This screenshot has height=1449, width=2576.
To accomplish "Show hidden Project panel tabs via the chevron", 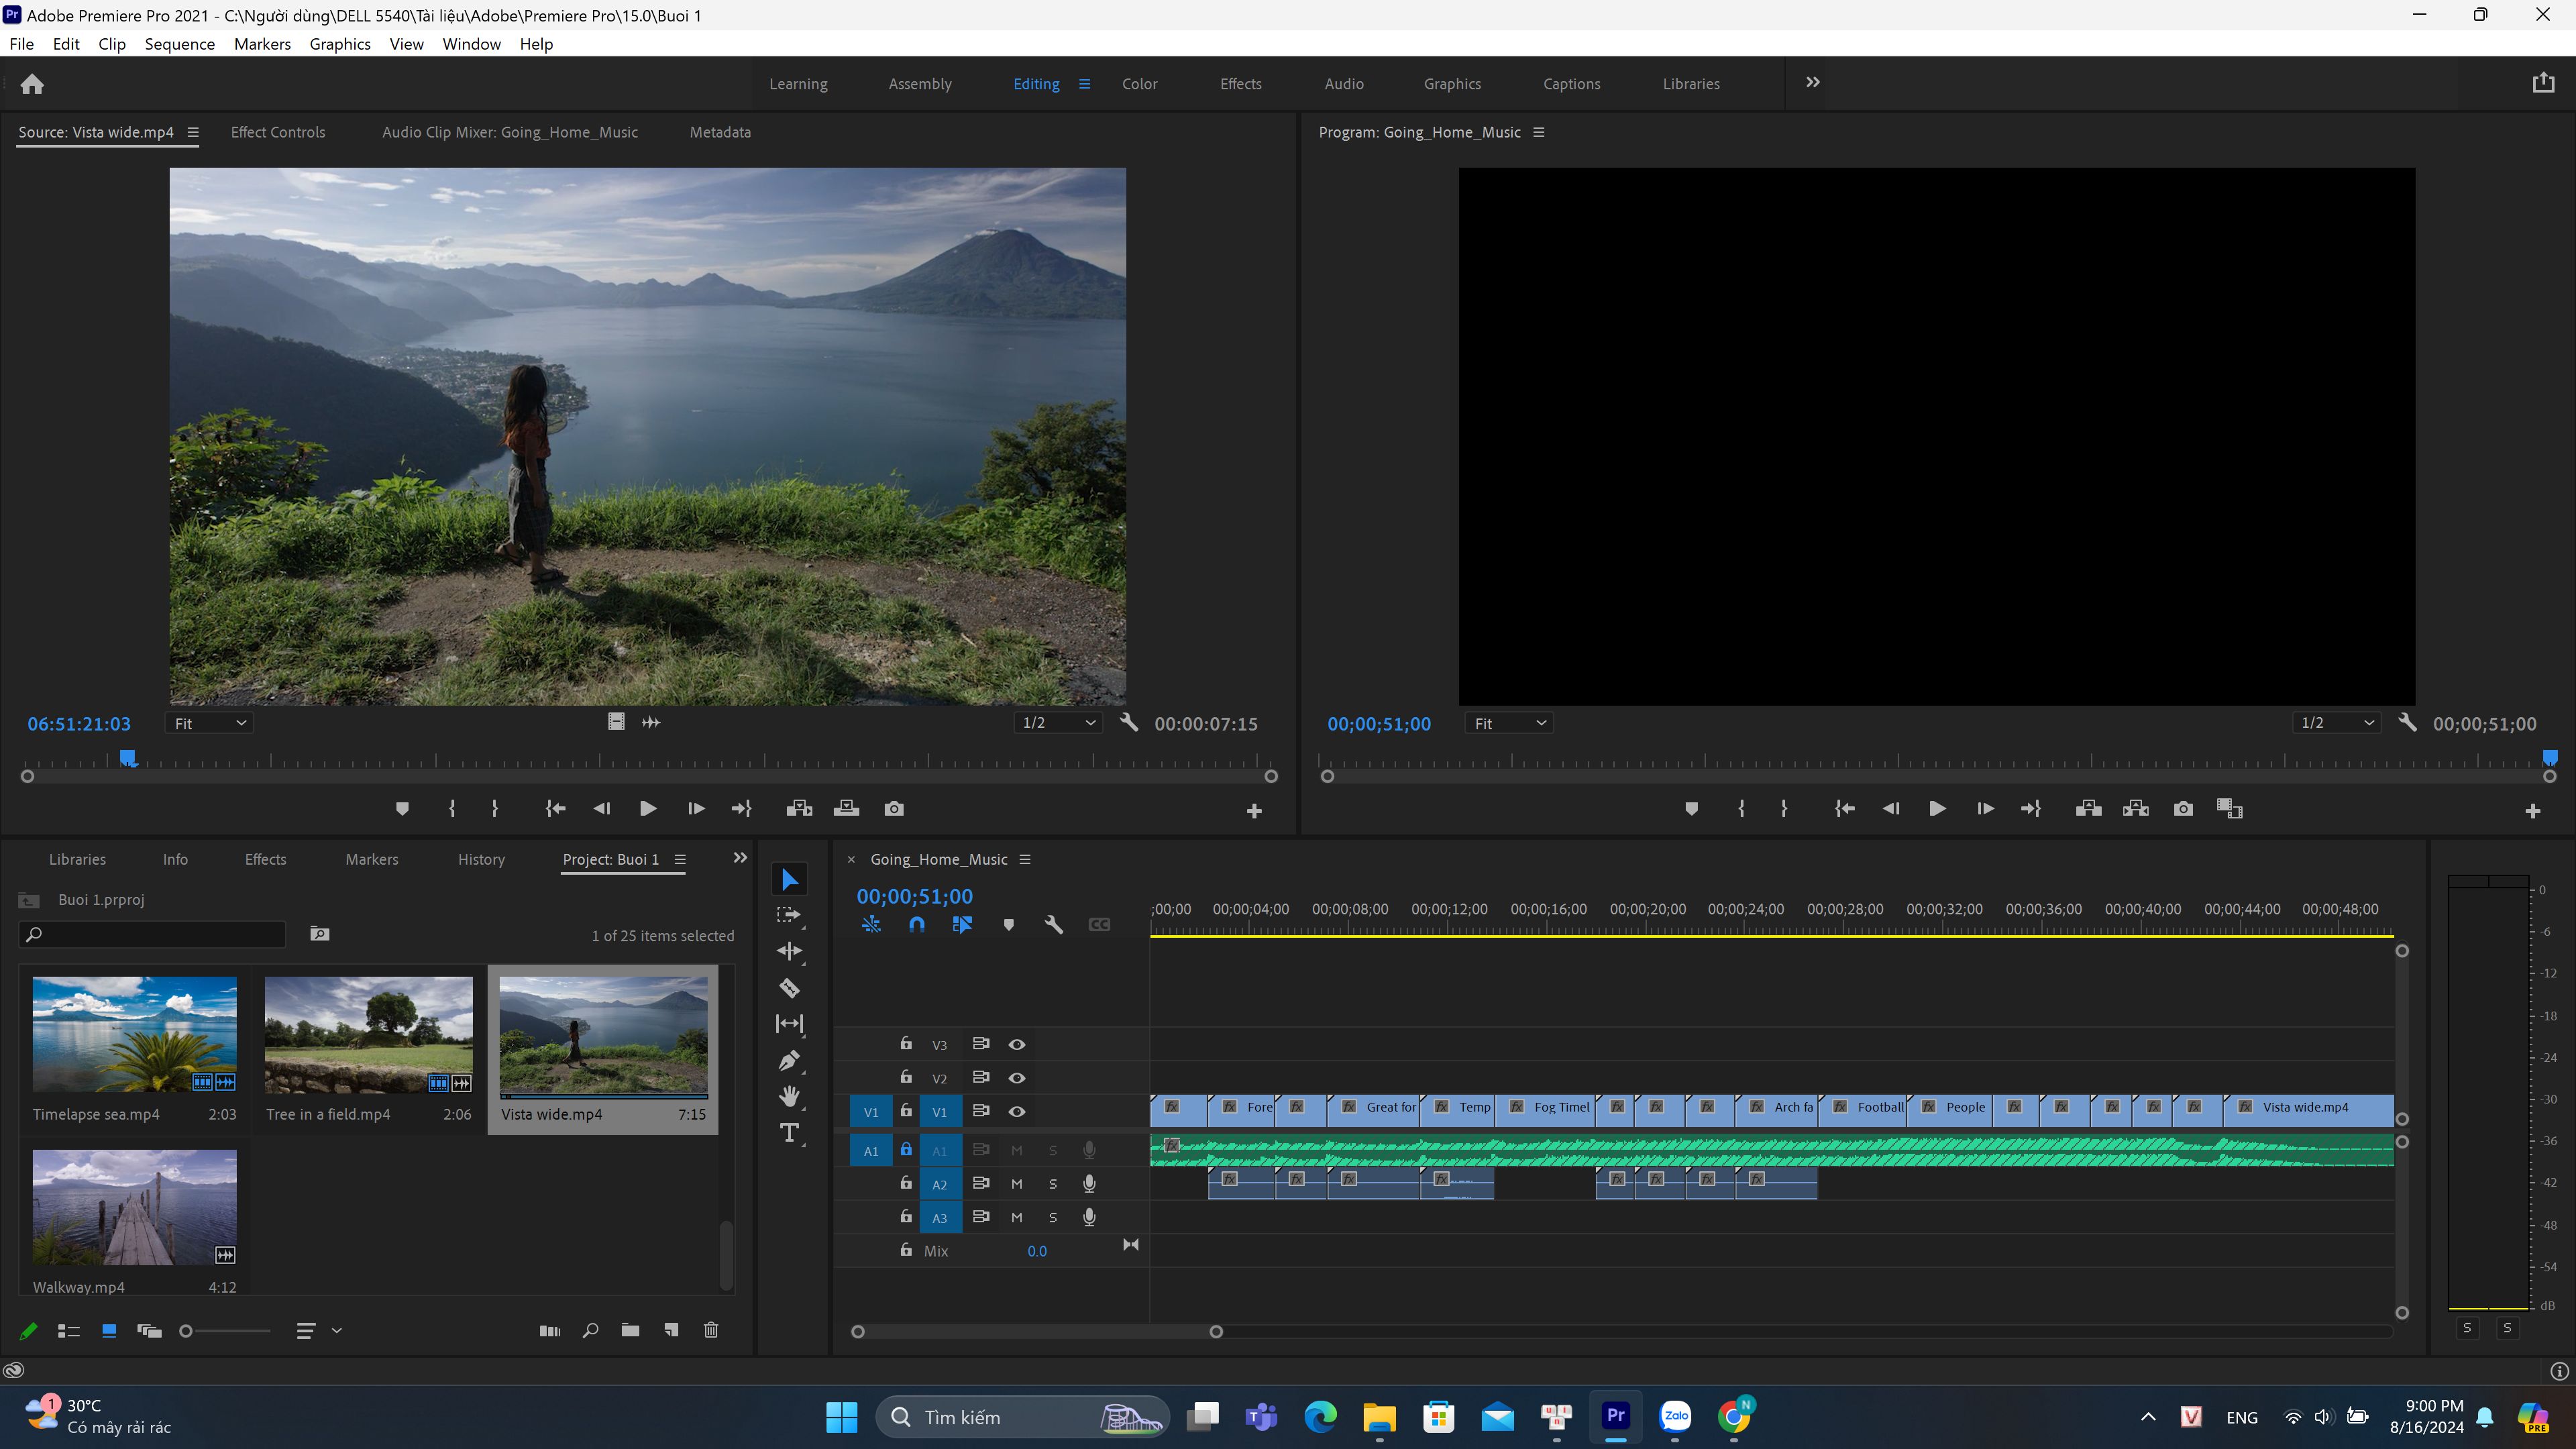I will (740, 858).
